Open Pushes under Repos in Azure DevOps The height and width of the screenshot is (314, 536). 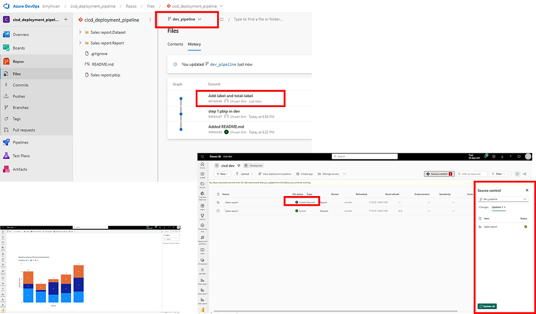tap(19, 96)
